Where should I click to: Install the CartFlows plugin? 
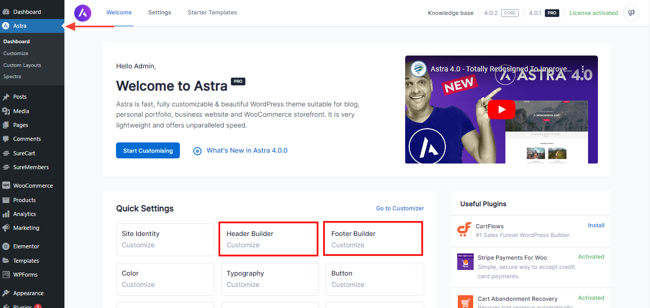pos(596,225)
